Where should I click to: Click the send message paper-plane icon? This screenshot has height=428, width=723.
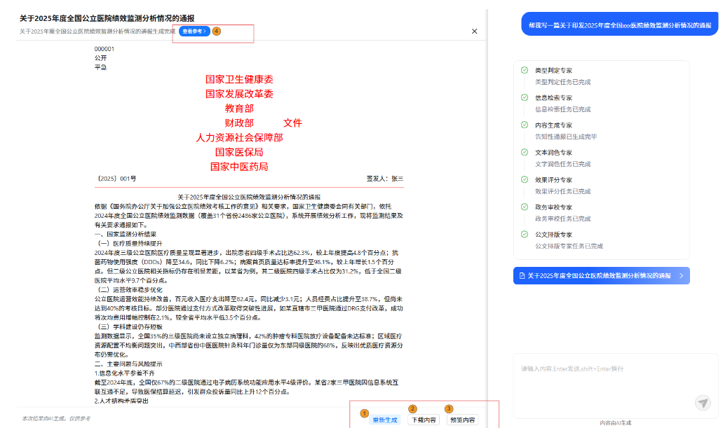pos(703,402)
